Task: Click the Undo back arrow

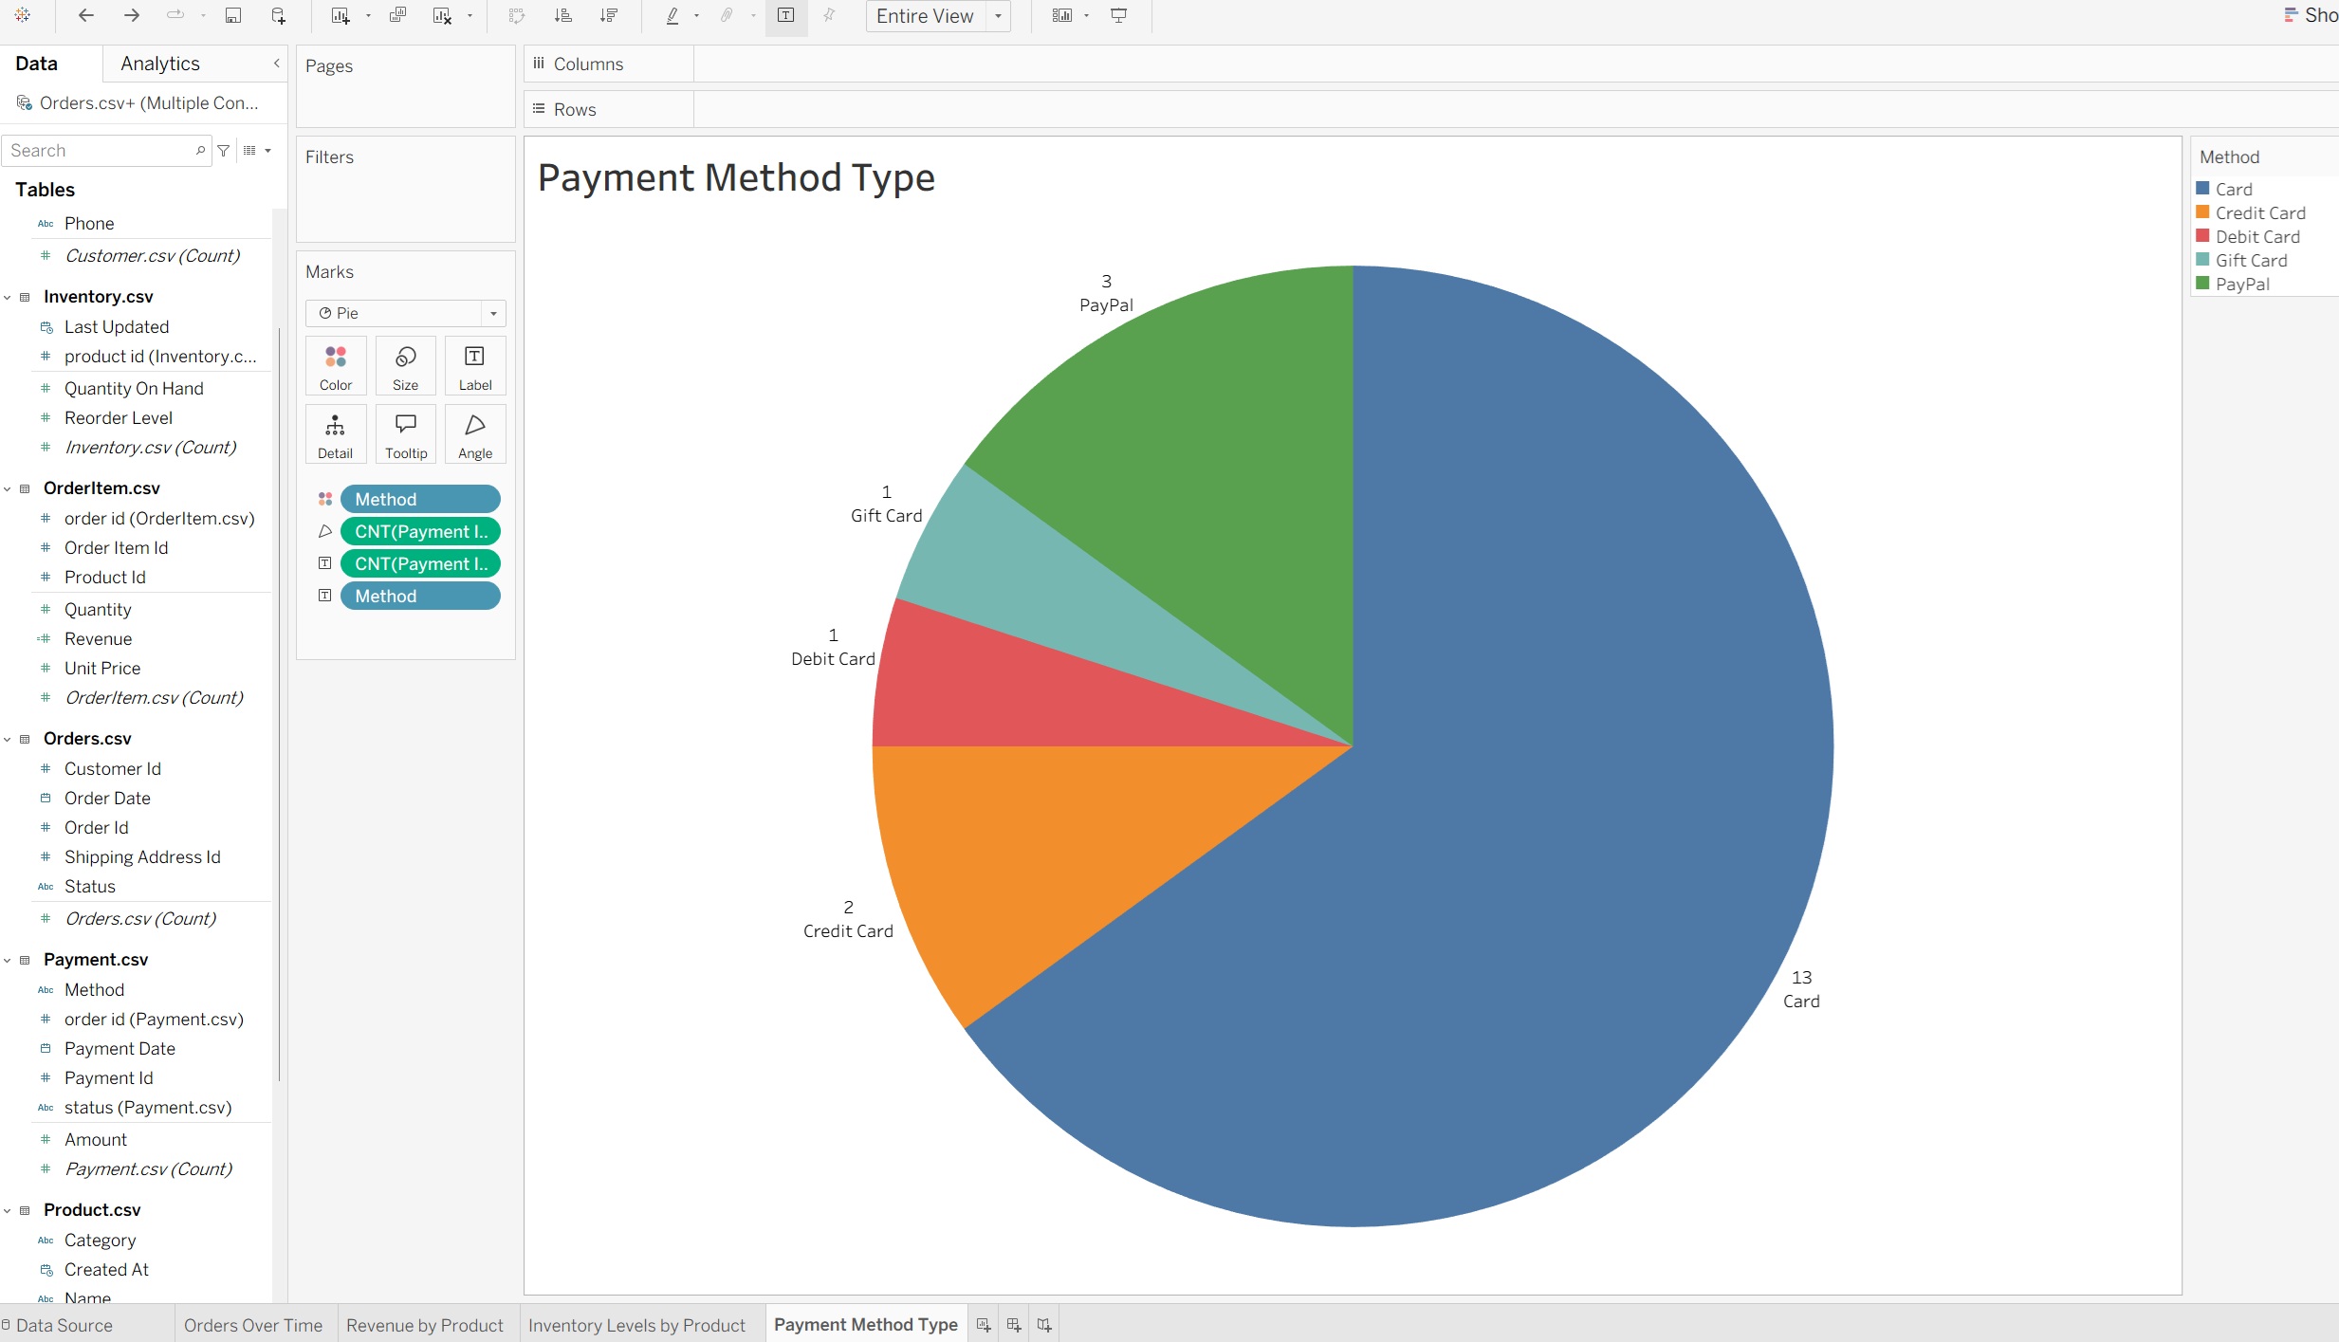Action: pyautogui.click(x=85, y=15)
